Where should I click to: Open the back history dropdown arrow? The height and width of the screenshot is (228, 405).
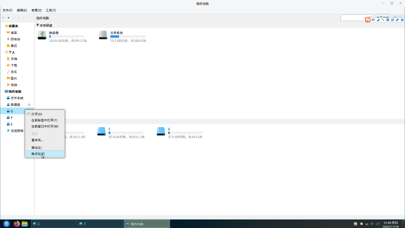(x=9, y=18)
